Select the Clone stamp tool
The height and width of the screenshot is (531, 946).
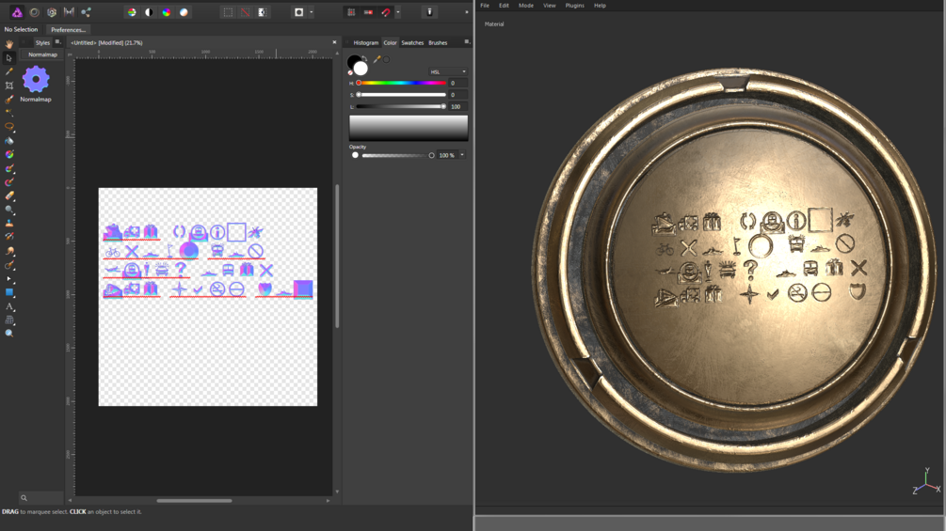(x=9, y=224)
